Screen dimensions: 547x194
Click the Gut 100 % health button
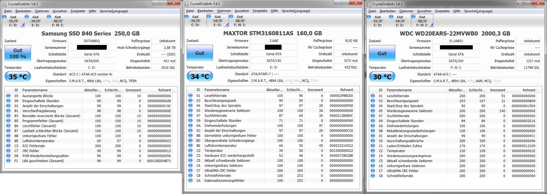[x=18, y=53]
